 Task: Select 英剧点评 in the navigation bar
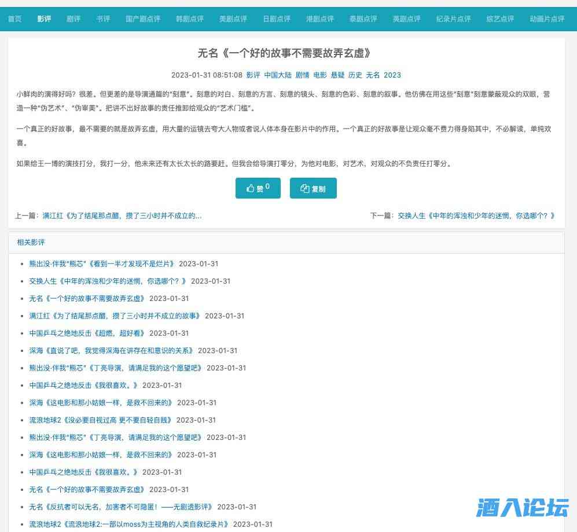pos(407,19)
